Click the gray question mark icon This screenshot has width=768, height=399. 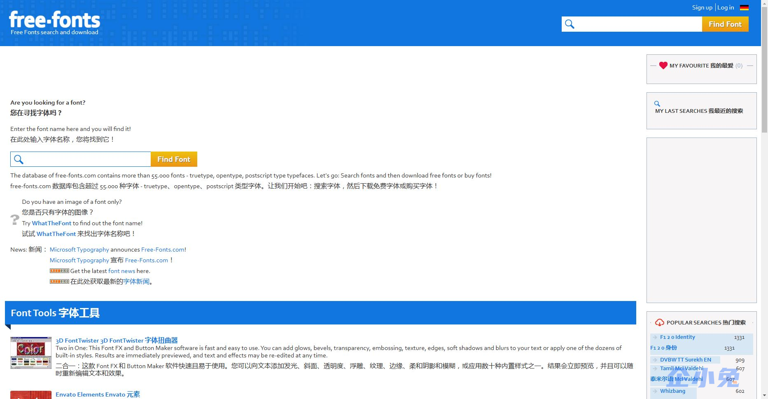[x=15, y=219]
